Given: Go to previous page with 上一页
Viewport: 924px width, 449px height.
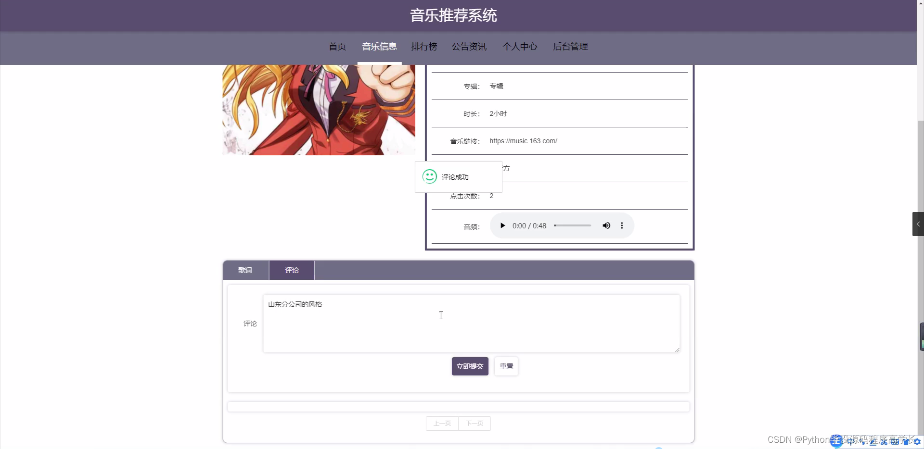Looking at the screenshot, I should point(442,424).
